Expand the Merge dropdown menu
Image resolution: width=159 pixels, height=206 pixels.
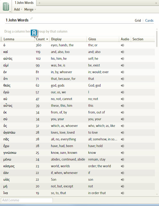(30, 10)
